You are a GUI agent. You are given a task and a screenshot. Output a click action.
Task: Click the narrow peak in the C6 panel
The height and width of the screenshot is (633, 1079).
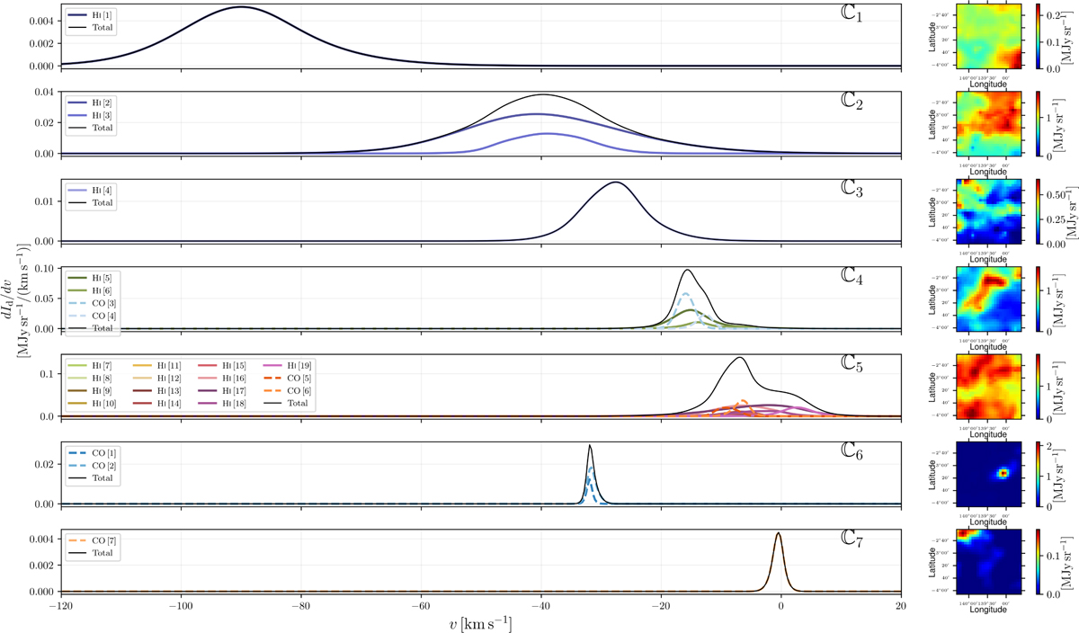point(590,446)
